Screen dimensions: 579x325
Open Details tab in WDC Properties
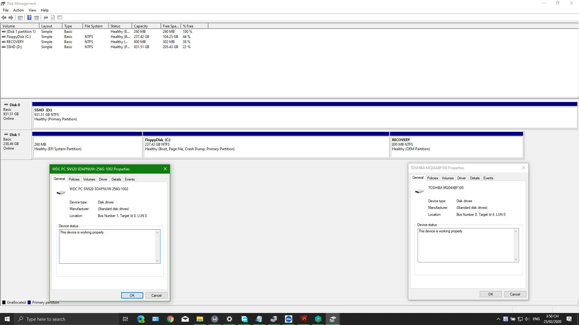point(116,179)
